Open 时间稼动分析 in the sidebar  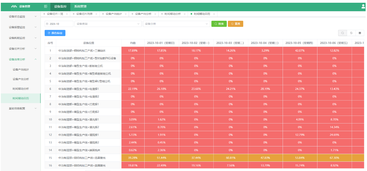click(x=21, y=89)
